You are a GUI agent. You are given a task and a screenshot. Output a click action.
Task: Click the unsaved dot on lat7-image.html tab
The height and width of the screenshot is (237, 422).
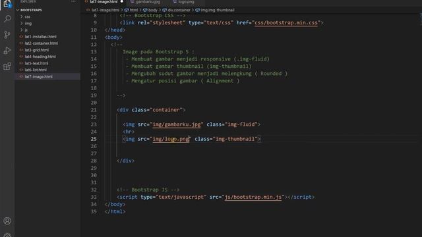122,1
